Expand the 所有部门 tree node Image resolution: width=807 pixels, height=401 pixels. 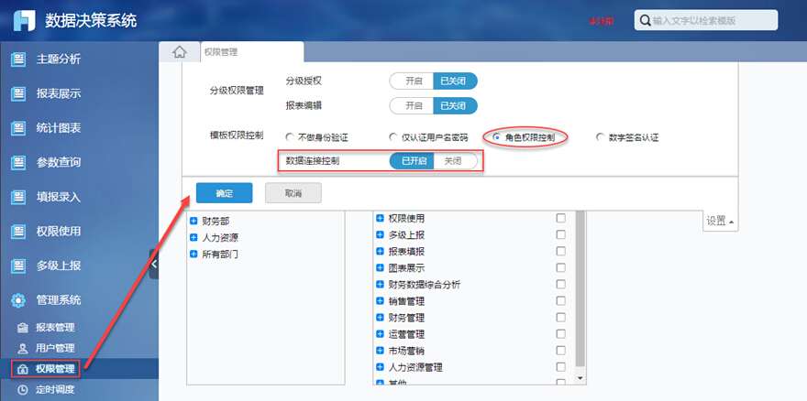coord(194,254)
